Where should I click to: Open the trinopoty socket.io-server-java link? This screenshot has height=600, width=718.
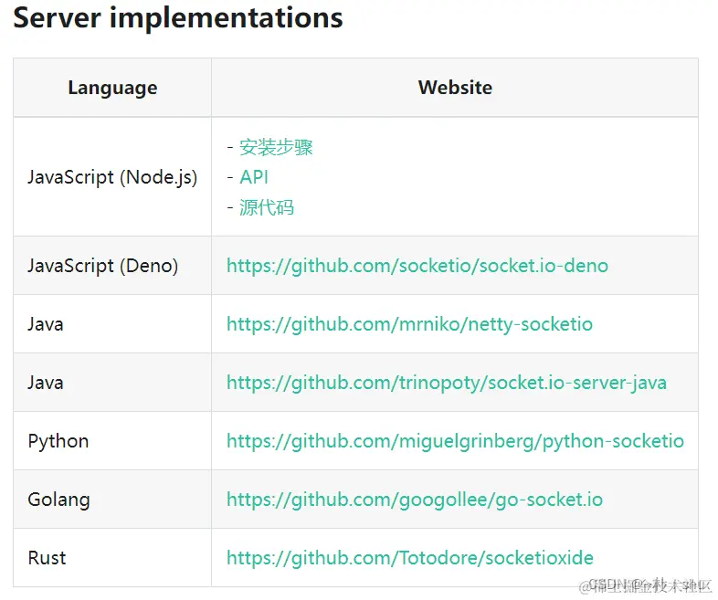(447, 383)
